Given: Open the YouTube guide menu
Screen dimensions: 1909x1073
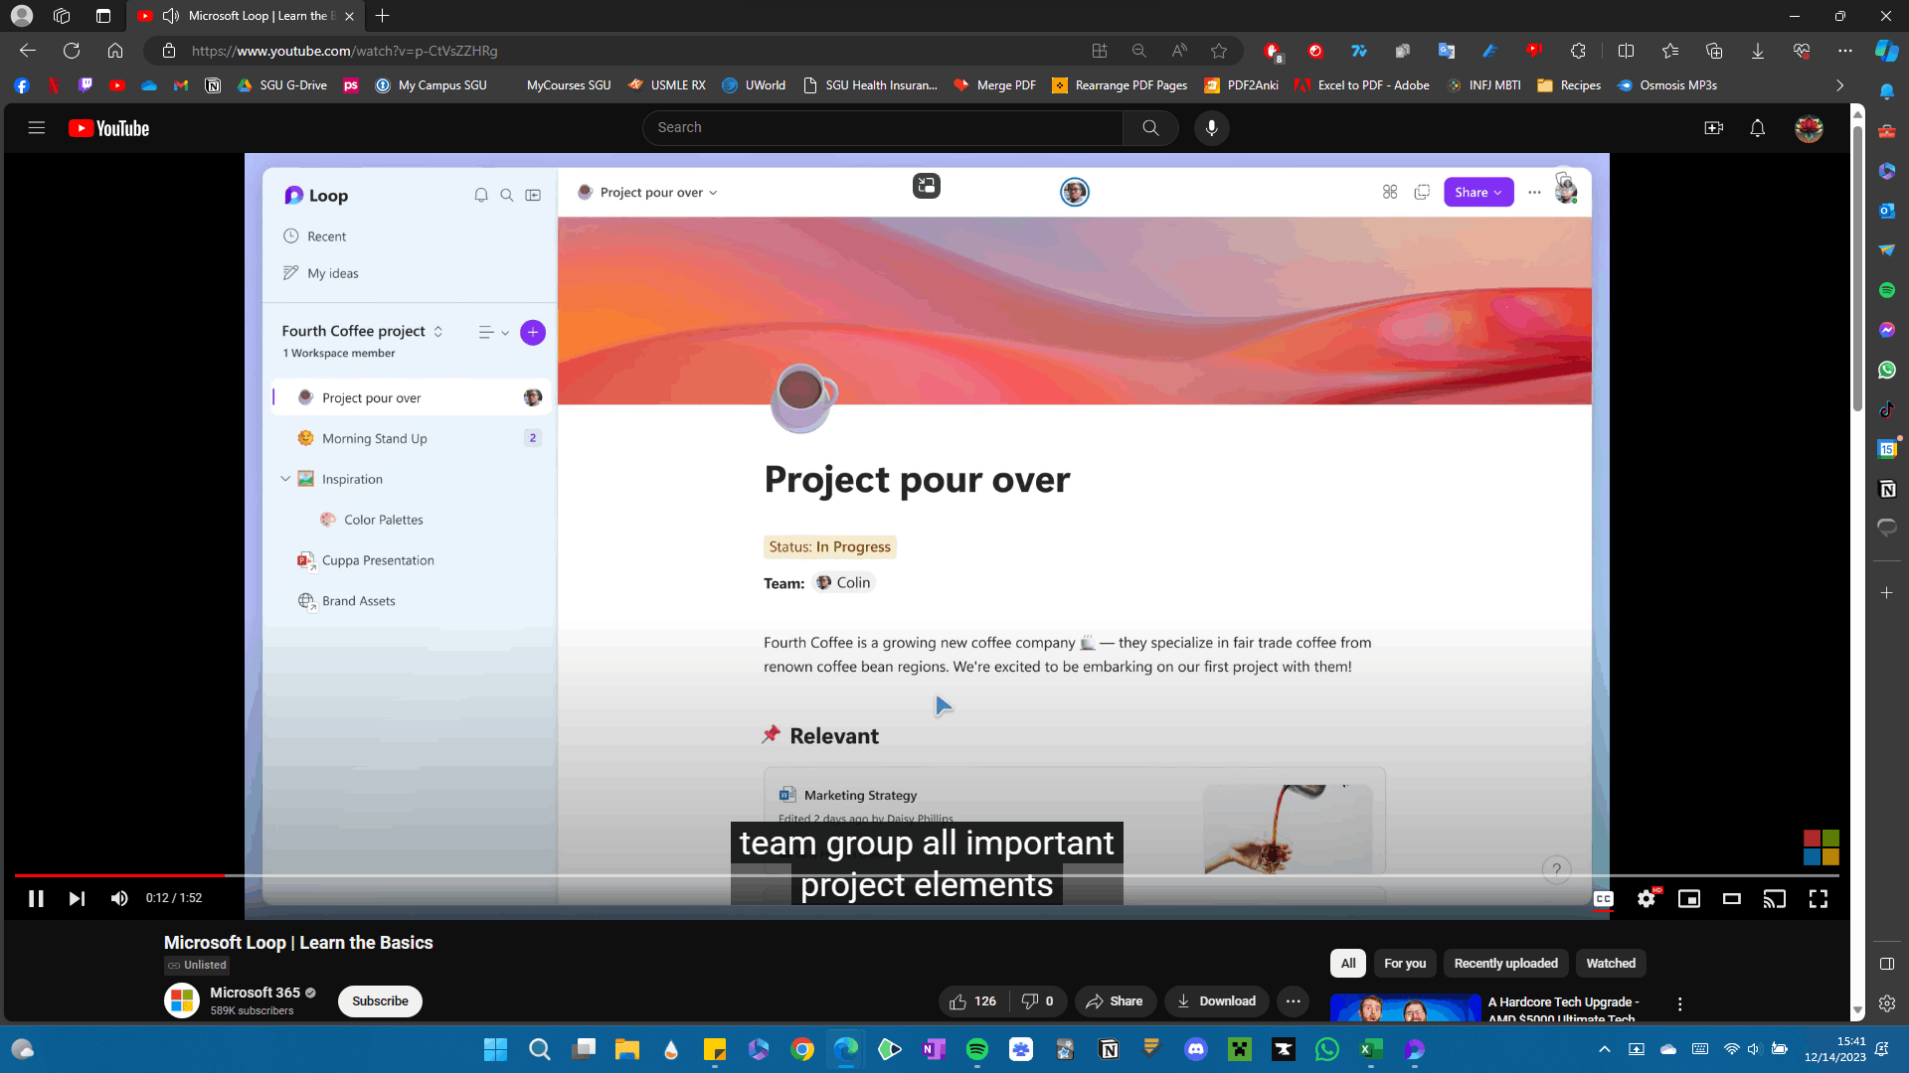Looking at the screenshot, I should (37, 127).
